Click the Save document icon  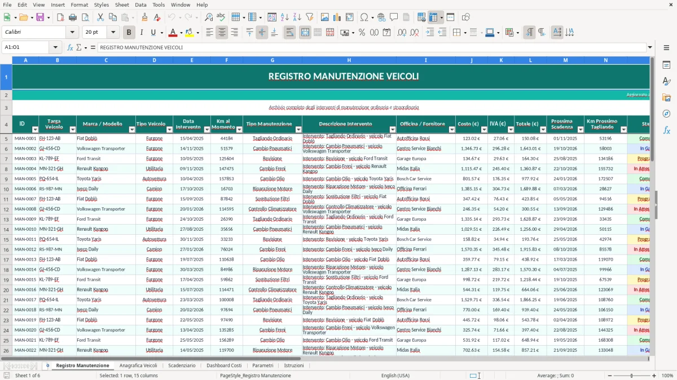point(40,17)
